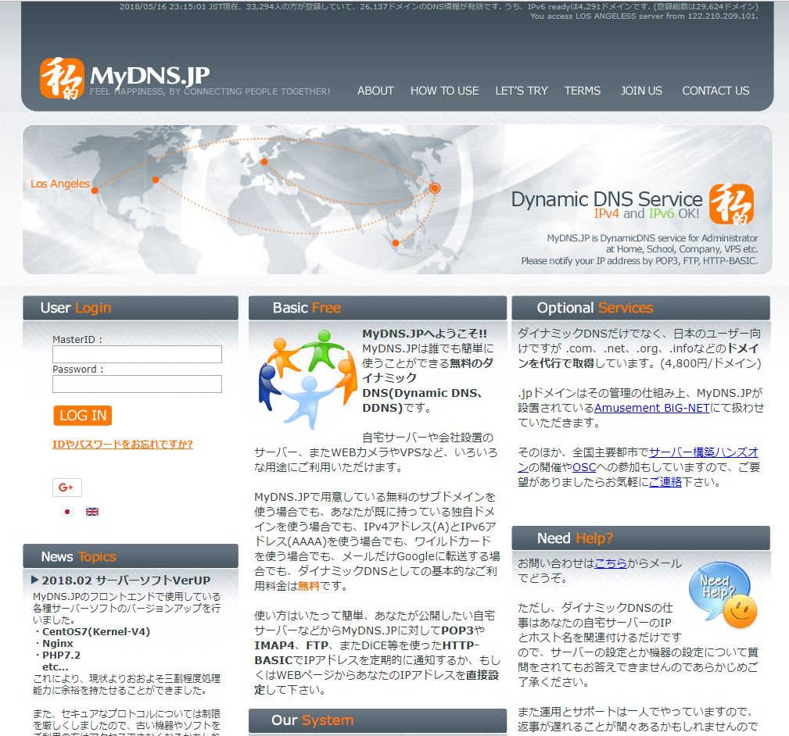Screen dimensions: 789x736
Task: Click the News Topics panel header
Action: tap(131, 556)
